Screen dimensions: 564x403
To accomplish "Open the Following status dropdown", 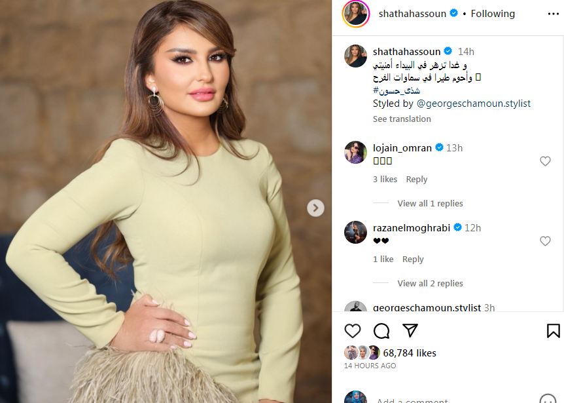I will coord(493,14).
